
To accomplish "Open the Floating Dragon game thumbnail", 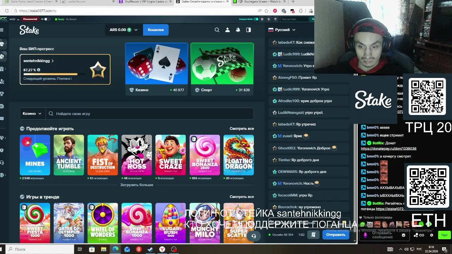I will coord(239,155).
